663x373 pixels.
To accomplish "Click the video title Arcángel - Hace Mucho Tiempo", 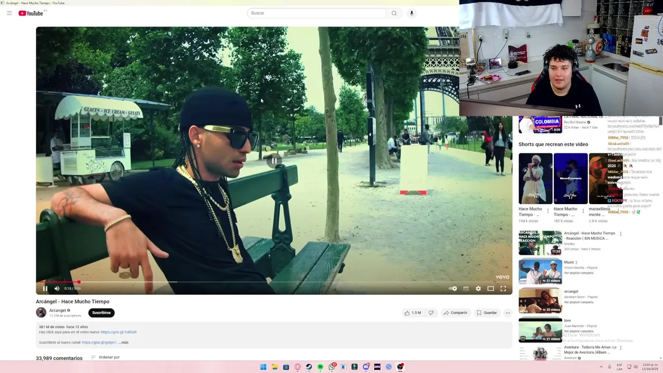I will [73, 302].
